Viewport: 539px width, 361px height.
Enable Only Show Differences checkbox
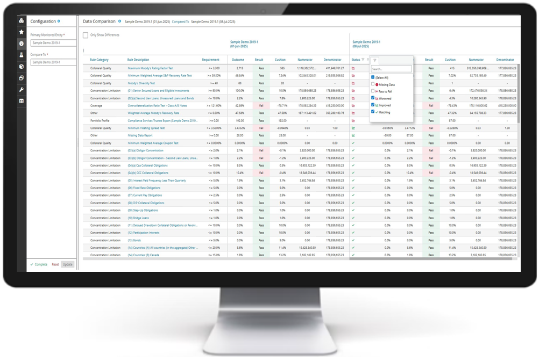tap(86, 35)
